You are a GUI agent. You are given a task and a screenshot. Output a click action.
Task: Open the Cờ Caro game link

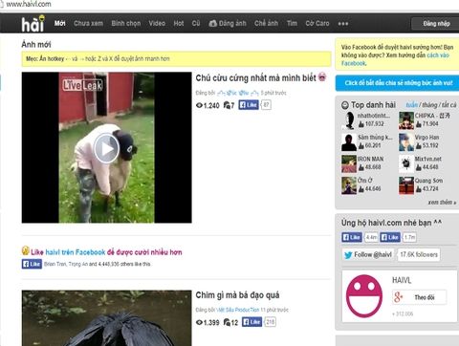pos(317,23)
